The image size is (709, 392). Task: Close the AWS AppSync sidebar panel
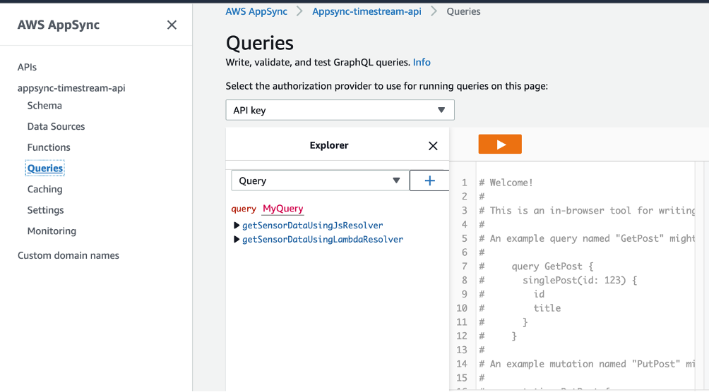[172, 25]
